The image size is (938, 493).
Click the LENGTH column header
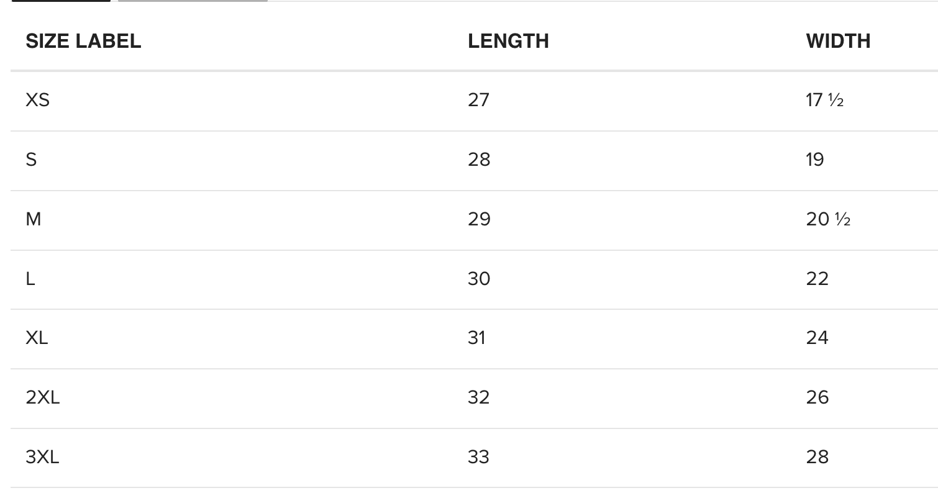pyautogui.click(x=508, y=41)
